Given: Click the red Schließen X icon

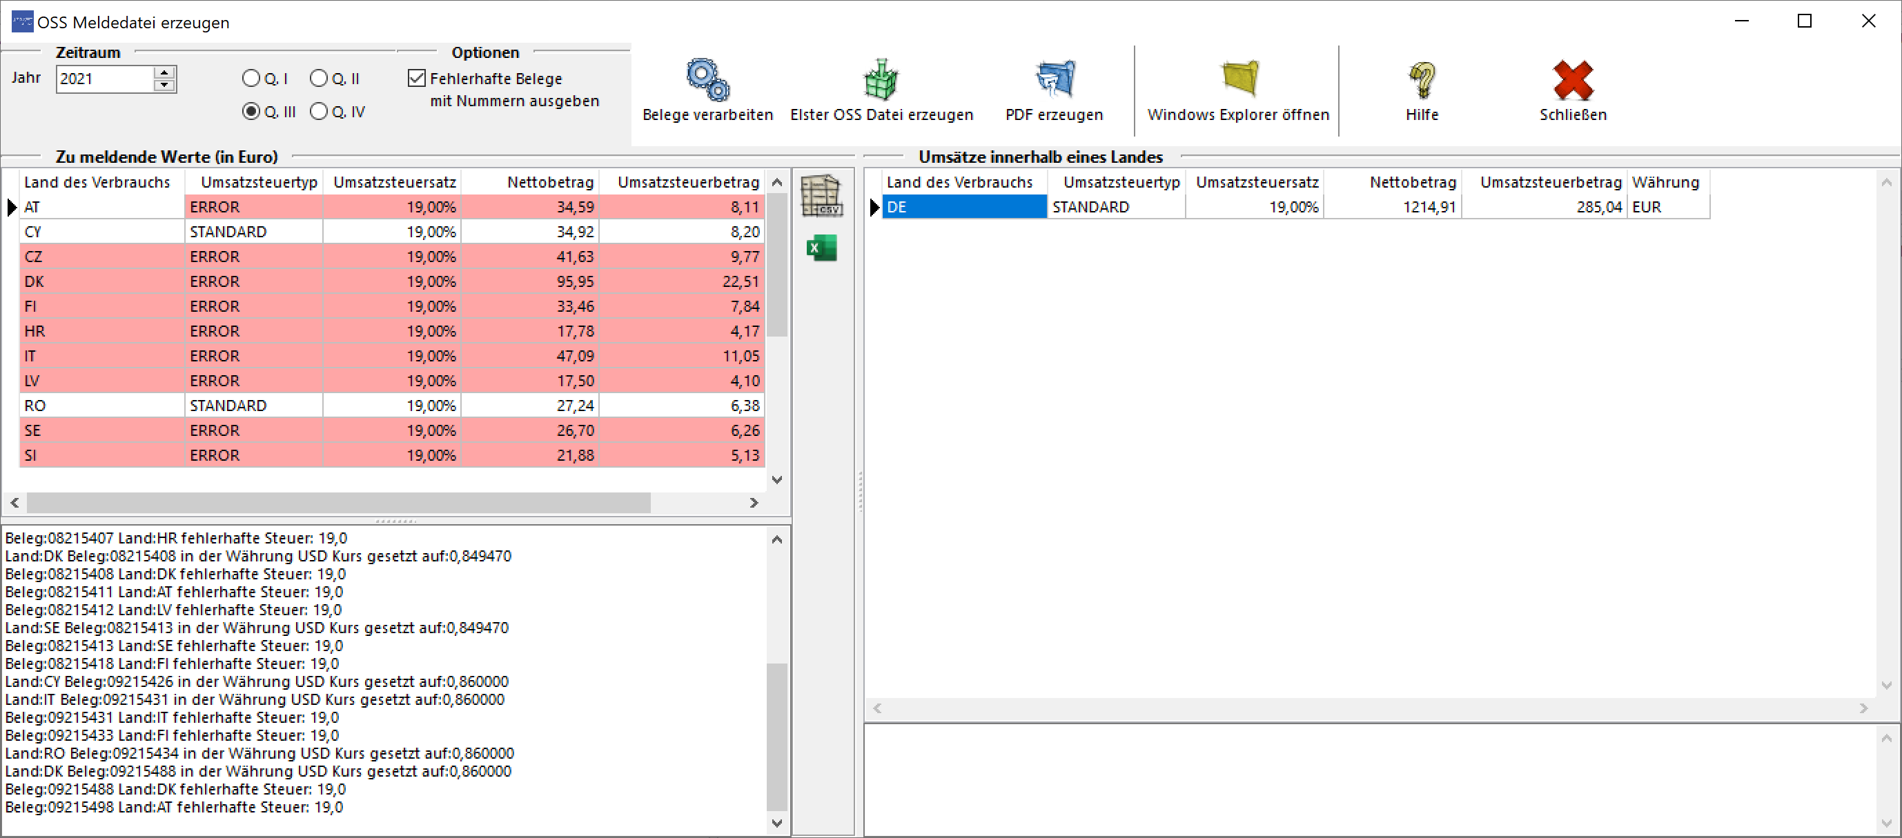Looking at the screenshot, I should tap(1573, 80).
